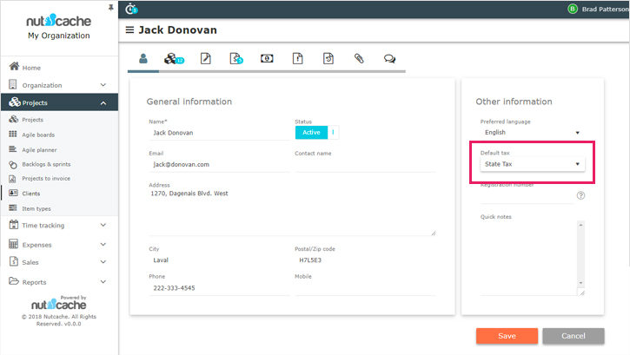Click the Cancel button

point(573,336)
